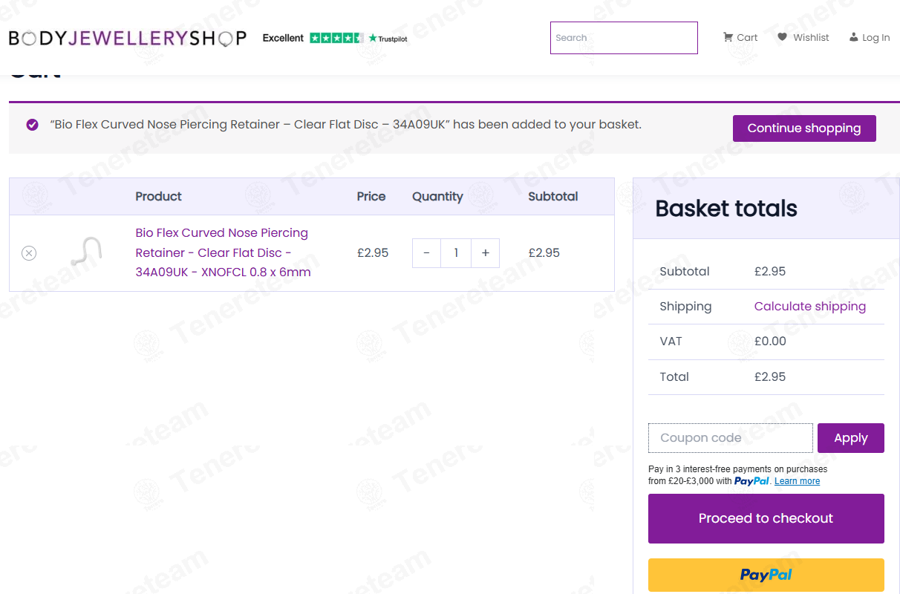
Task: Remove the Bio Flex retainer from basket
Action: (29, 253)
